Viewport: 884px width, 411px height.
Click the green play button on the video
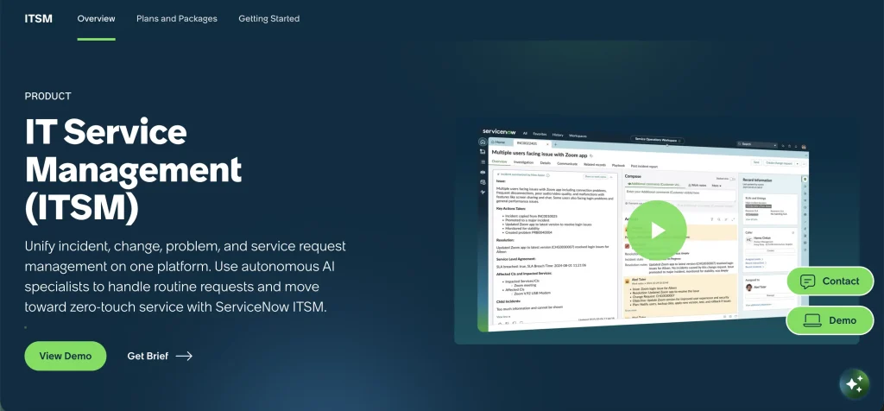pos(656,230)
